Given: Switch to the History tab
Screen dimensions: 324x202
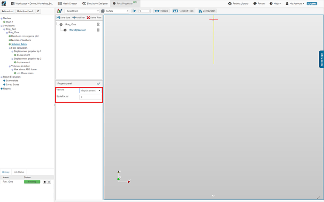Looking at the screenshot, I should tap(6, 172).
